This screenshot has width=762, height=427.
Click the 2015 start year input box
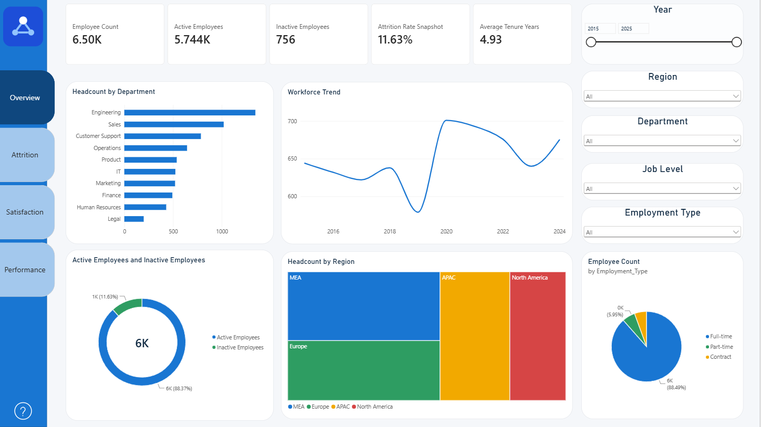pos(601,29)
